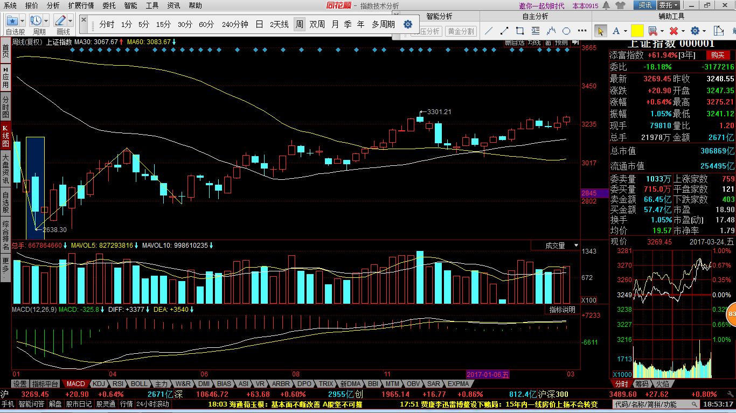Viewport: 736px width, 413px height.
Task: Expand the text A tool dropdown arrow
Action: point(625,31)
